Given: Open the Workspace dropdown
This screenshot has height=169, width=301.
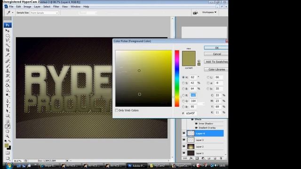Looking at the screenshot, I should tap(209, 12).
